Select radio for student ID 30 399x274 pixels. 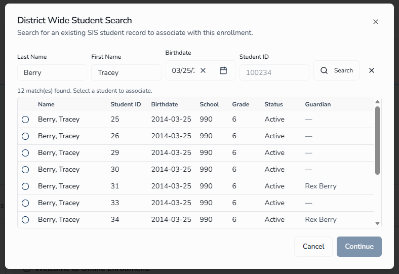25,170
